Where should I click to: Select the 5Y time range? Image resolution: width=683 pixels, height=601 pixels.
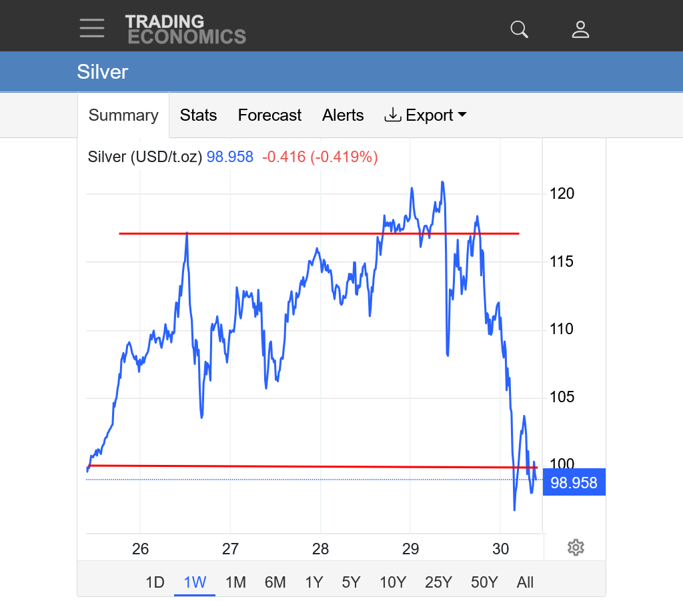tap(351, 582)
